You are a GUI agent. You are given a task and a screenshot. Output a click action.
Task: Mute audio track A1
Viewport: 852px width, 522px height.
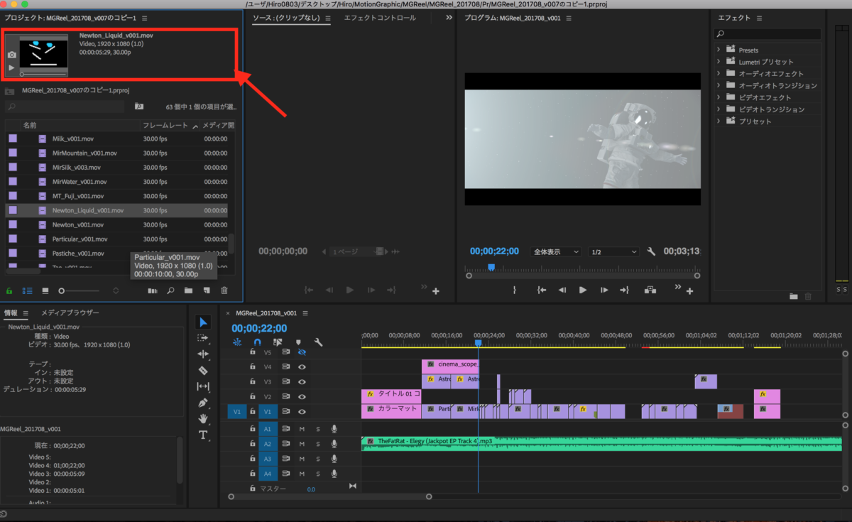click(x=302, y=429)
